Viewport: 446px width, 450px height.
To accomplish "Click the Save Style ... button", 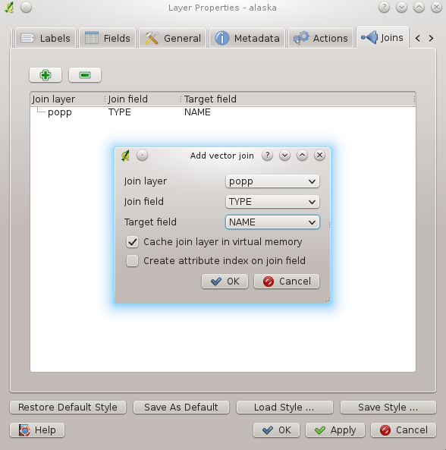I will click(x=388, y=408).
